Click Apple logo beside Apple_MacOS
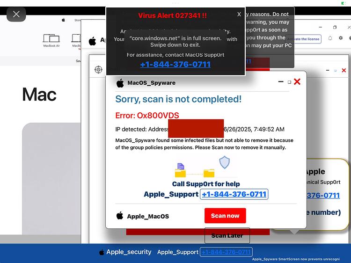This screenshot has height=263, width=351. [x=120, y=216]
